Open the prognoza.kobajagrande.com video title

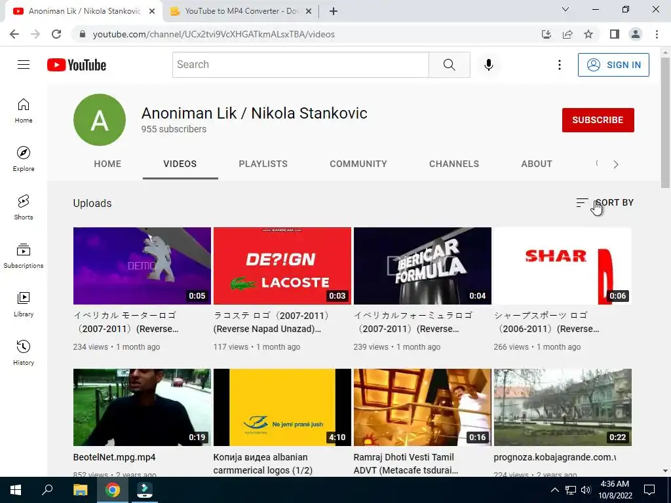555,457
